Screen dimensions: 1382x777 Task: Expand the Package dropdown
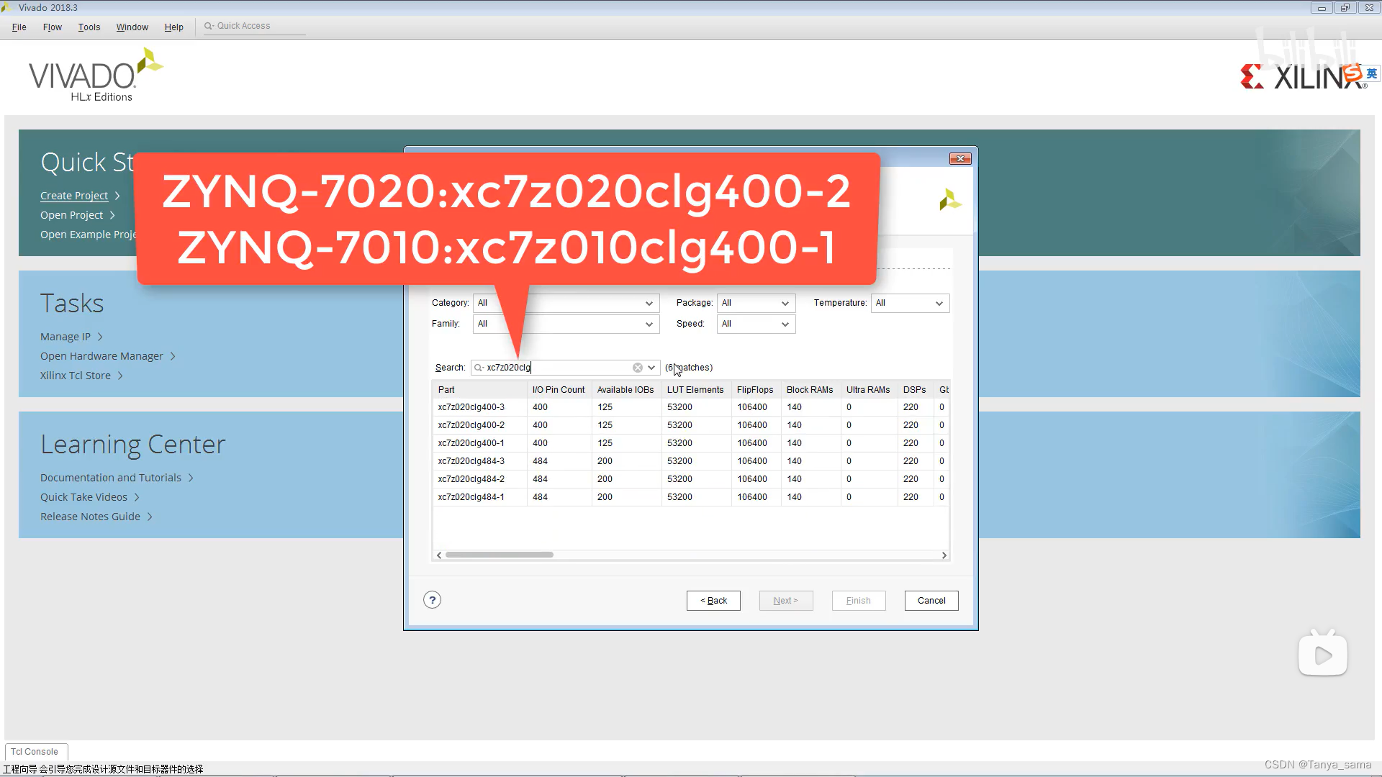coord(785,304)
